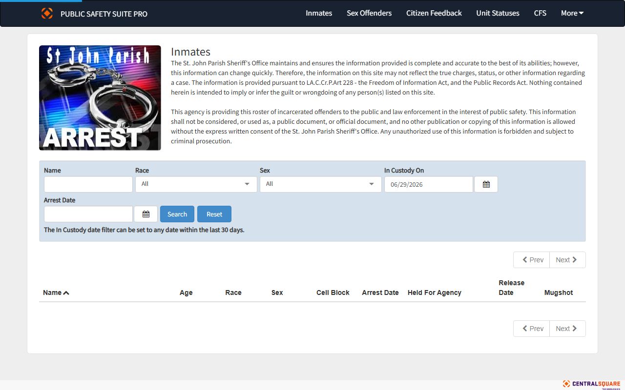Sort the table by Age column

(x=186, y=292)
